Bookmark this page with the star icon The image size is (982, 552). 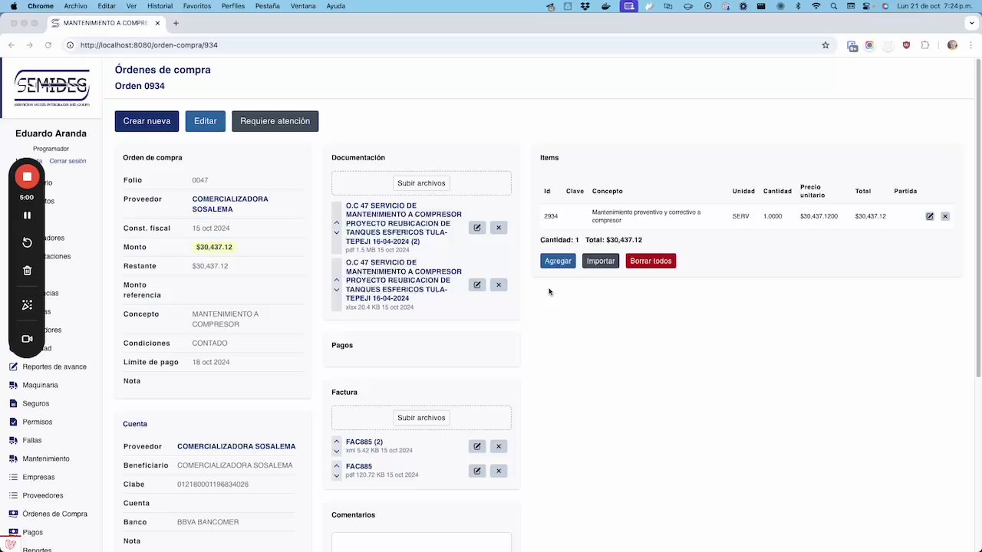[x=825, y=45]
